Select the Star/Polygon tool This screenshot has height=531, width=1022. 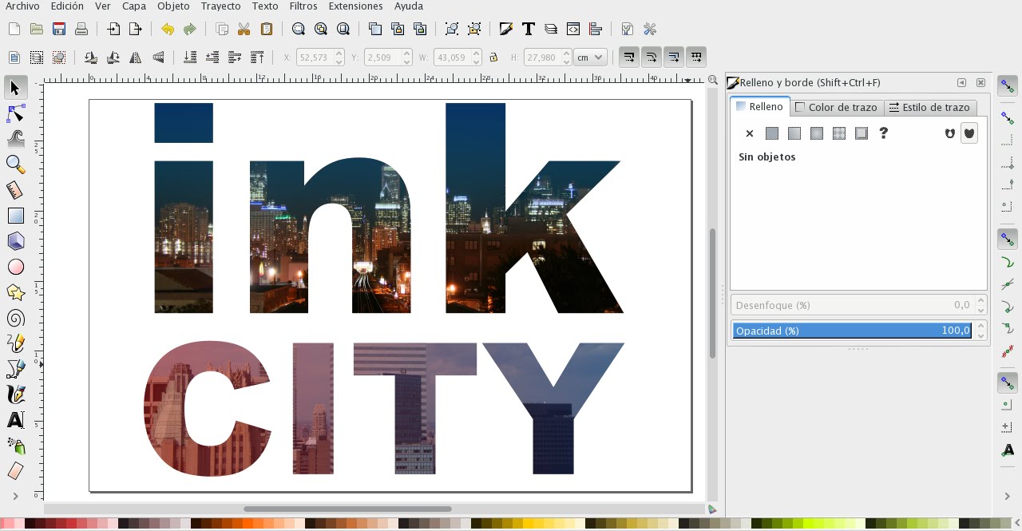tap(15, 292)
